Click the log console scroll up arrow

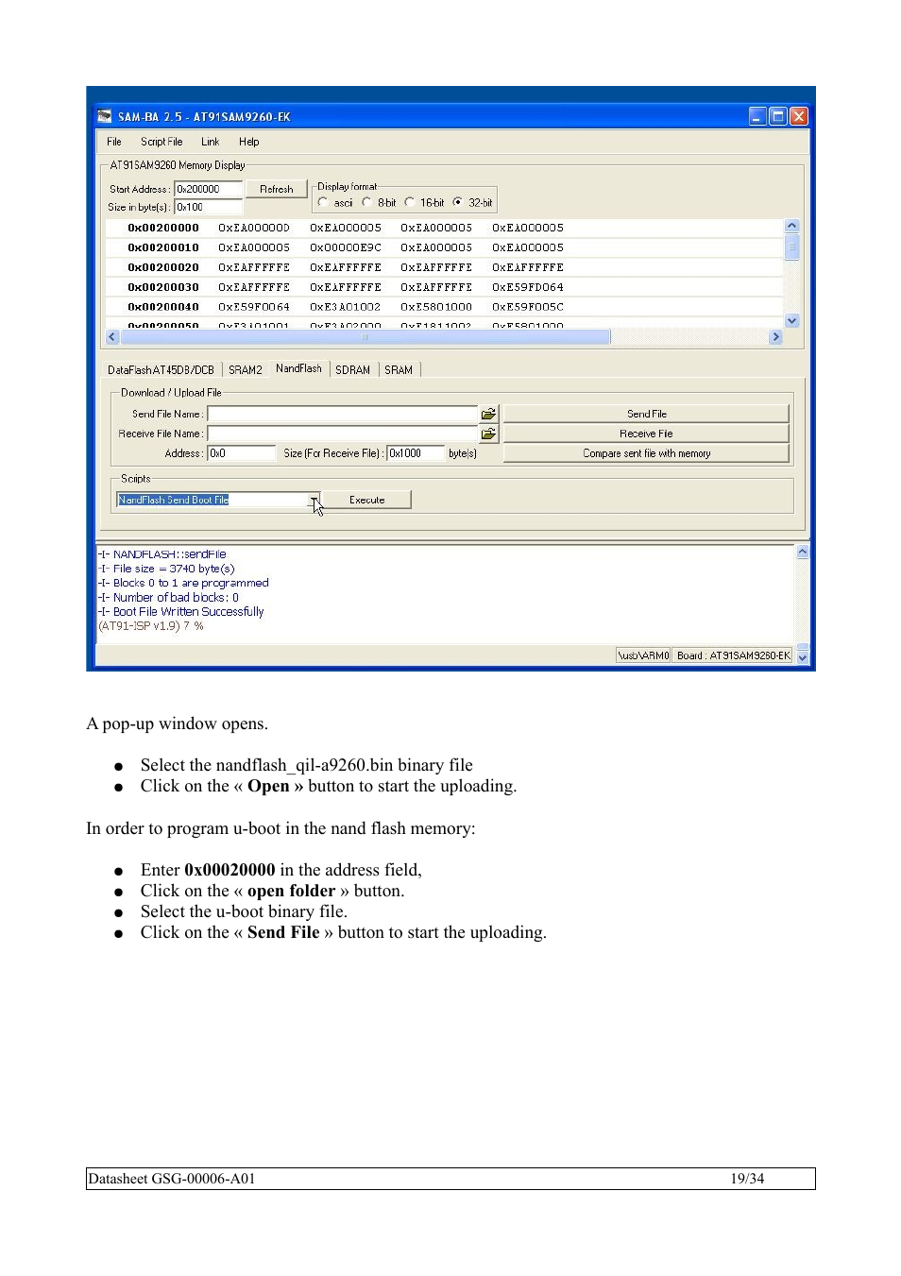(802, 552)
